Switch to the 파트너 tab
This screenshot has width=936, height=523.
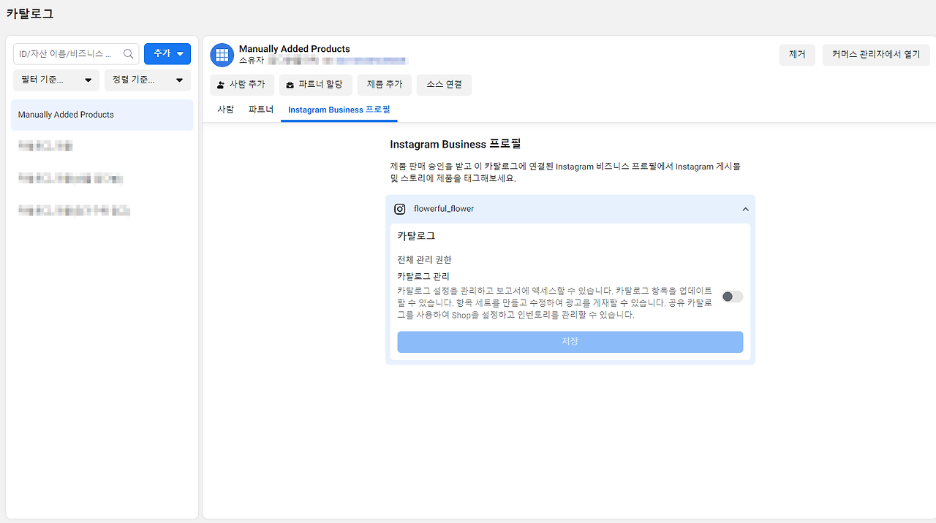click(x=261, y=110)
